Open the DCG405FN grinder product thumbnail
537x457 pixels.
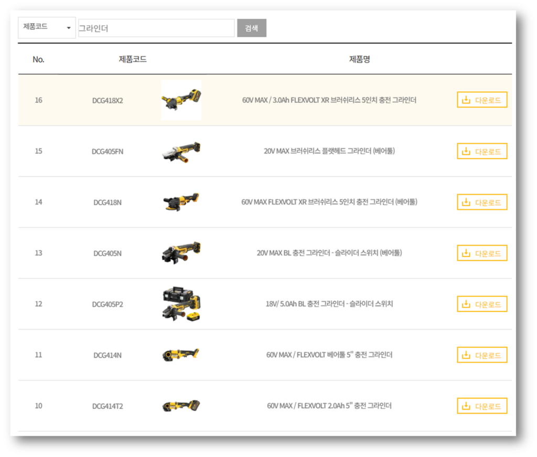click(x=181, y=152)
